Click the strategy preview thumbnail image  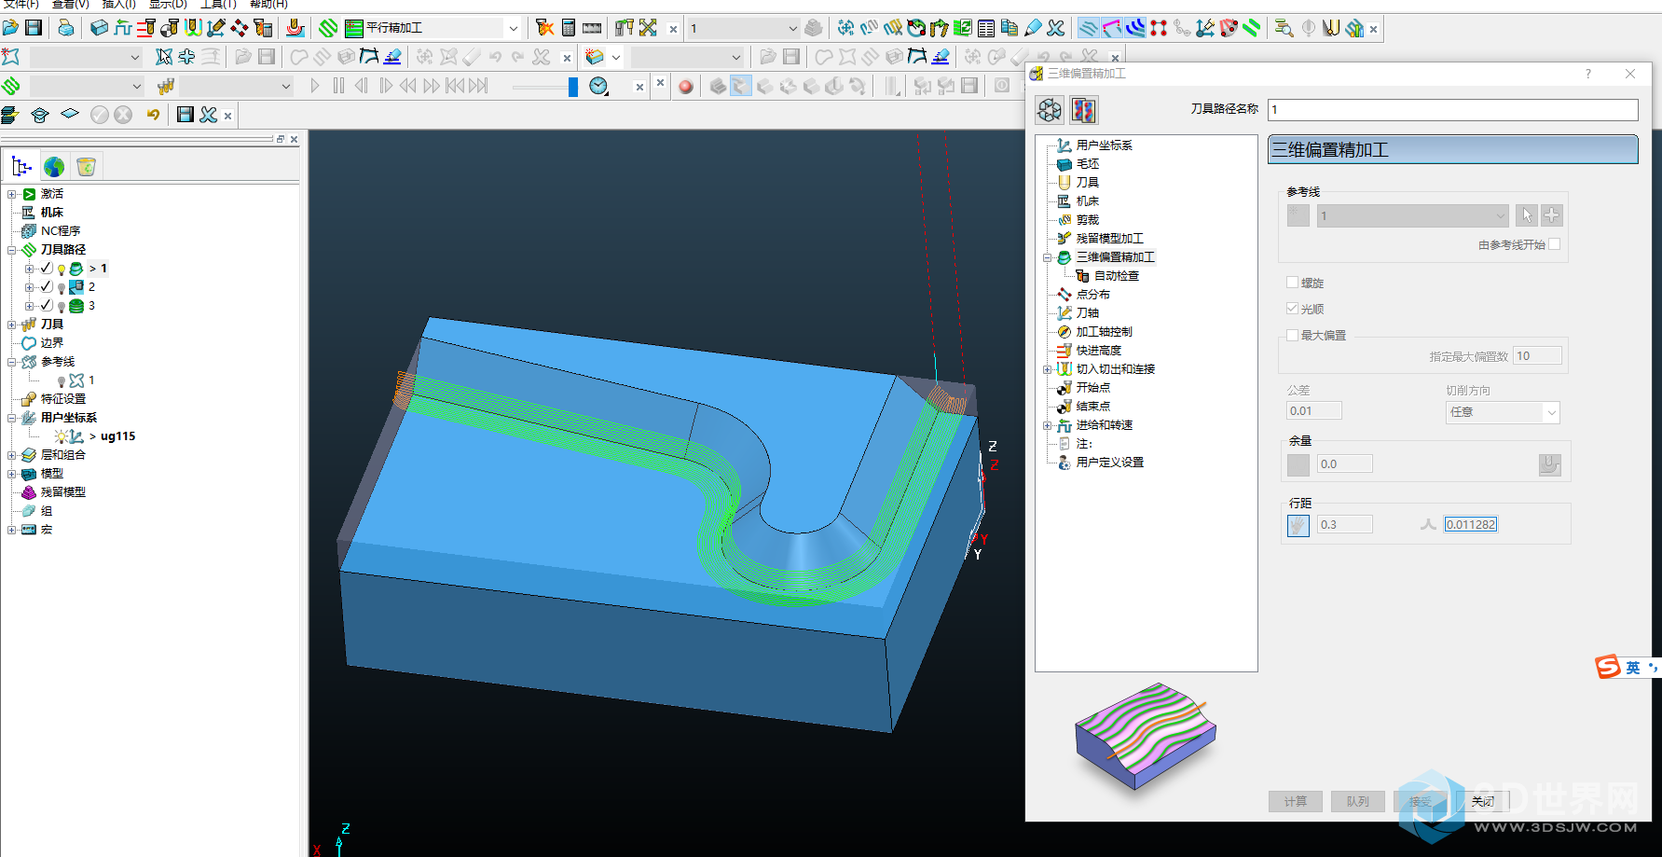click(1146, 736)
